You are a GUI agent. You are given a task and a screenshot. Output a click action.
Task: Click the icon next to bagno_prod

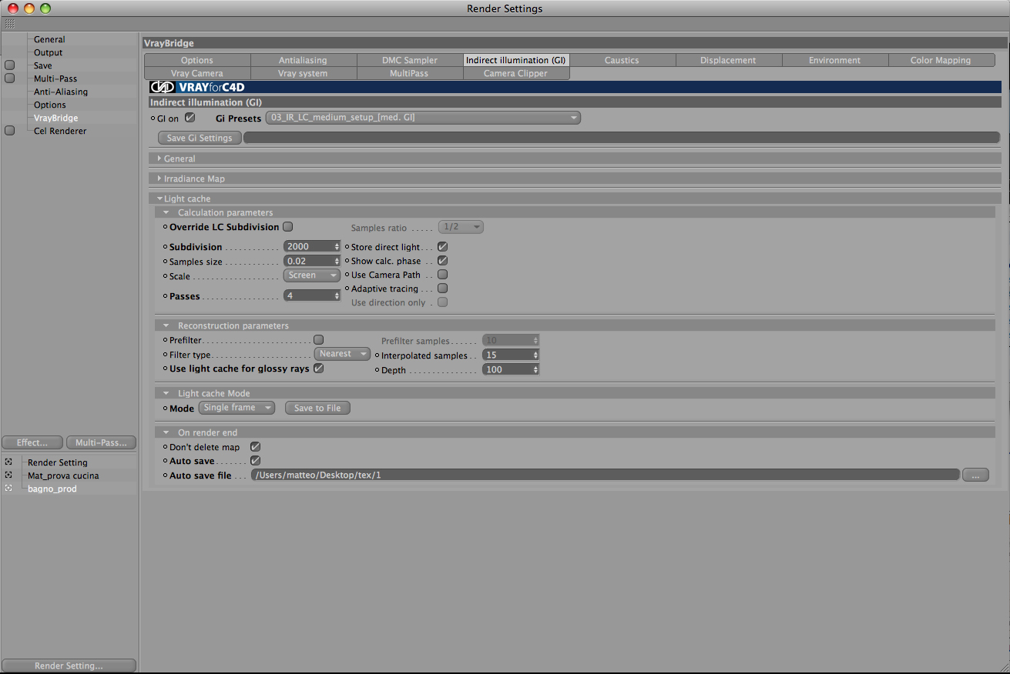click(x=8, y=489)
